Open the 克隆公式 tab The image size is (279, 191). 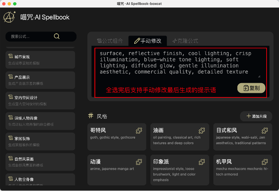(185, 41)
